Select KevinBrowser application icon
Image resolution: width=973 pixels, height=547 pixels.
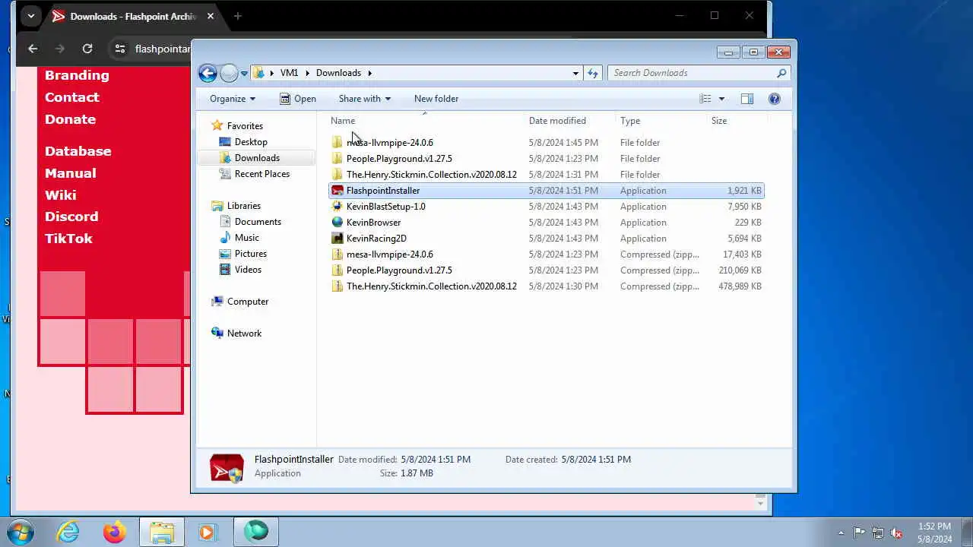point(338,223)
